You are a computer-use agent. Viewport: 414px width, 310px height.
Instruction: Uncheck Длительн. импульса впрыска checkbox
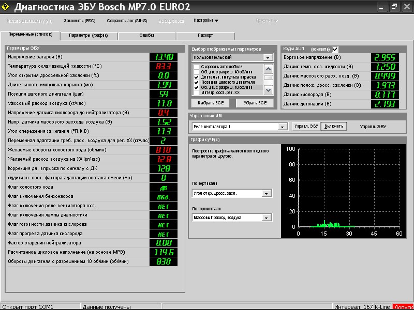(x=196, y=77)
